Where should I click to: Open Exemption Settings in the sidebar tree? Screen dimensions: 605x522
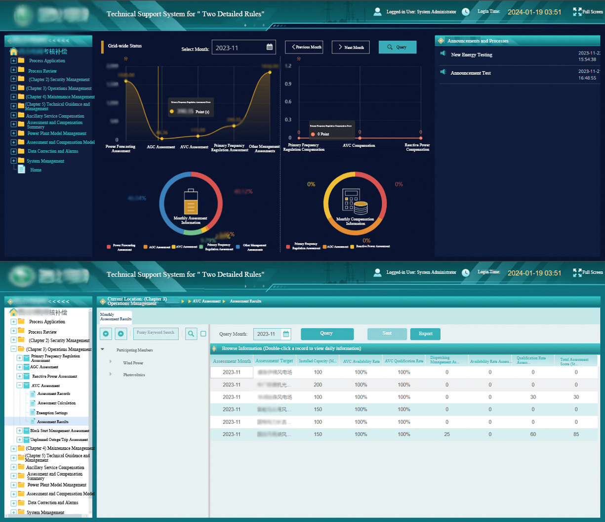52,413
